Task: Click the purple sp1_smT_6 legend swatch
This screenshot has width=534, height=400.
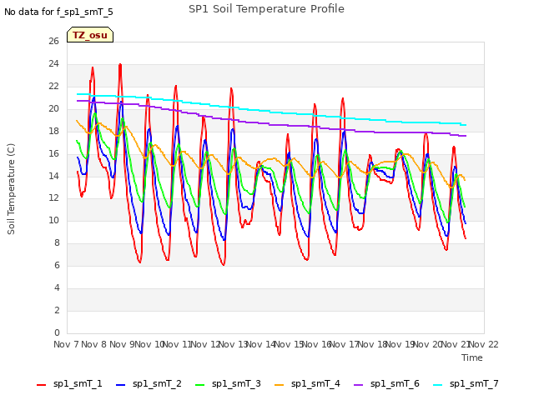Action: click(358, 385)
